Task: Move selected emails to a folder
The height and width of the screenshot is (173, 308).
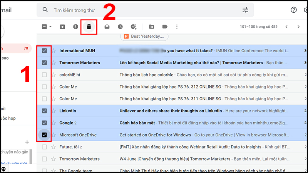Action: 151,27
